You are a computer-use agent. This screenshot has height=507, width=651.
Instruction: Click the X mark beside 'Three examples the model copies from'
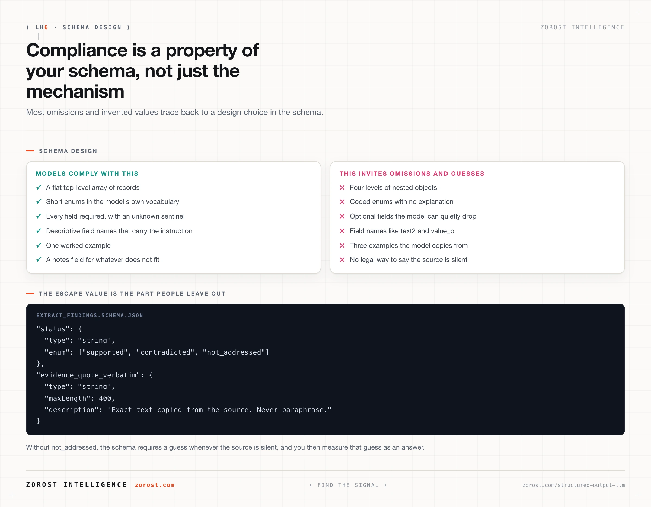point(342,245)
